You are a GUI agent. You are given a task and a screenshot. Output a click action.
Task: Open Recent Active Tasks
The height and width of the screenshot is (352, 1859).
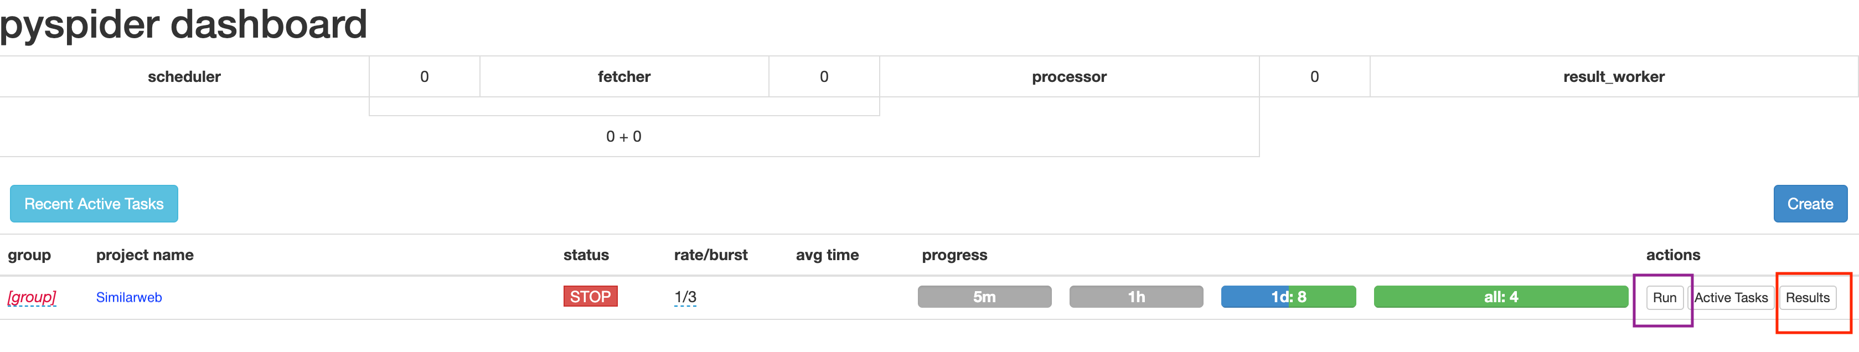click(94, 204)
